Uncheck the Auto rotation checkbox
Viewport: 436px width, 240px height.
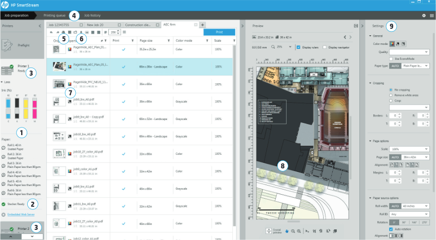click(x=391, y=229)
